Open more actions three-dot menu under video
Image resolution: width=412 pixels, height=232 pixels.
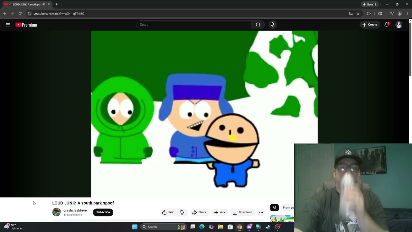(261, 212)
